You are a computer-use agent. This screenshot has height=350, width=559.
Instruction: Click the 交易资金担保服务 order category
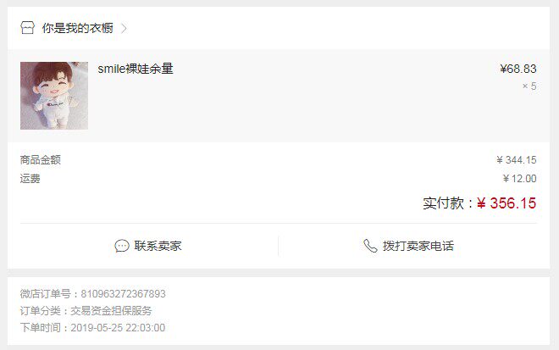[x=111, y=311]
